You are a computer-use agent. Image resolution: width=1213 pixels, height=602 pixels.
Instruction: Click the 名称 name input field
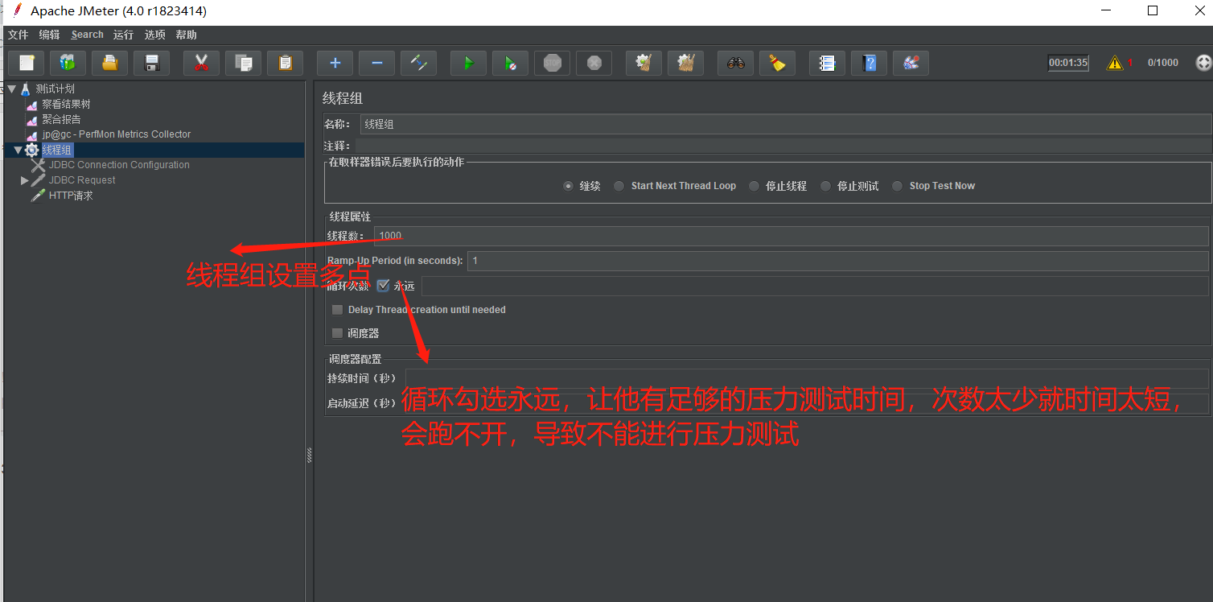(x=785, y=124)
